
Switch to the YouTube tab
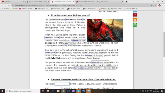[x=13, y=2]
